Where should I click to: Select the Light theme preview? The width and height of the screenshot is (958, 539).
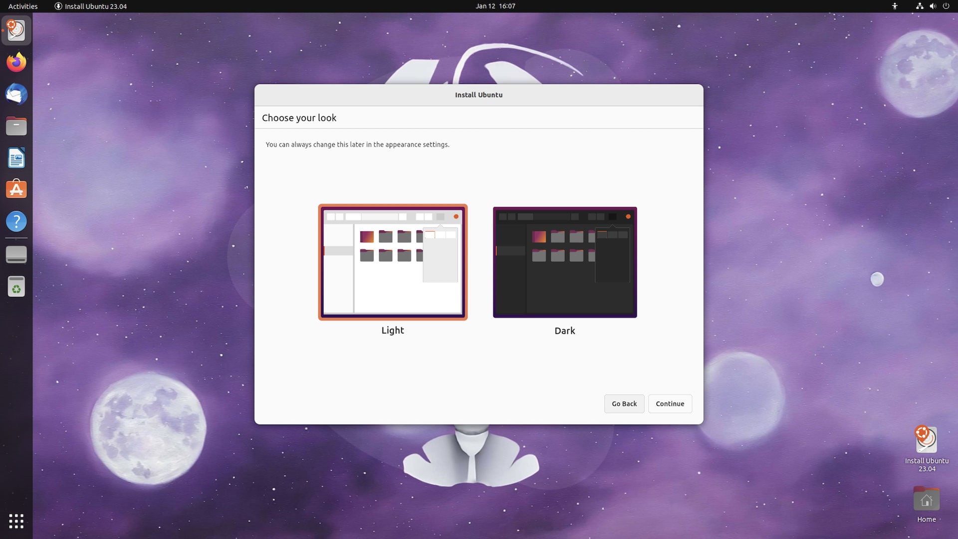point(393,262)
